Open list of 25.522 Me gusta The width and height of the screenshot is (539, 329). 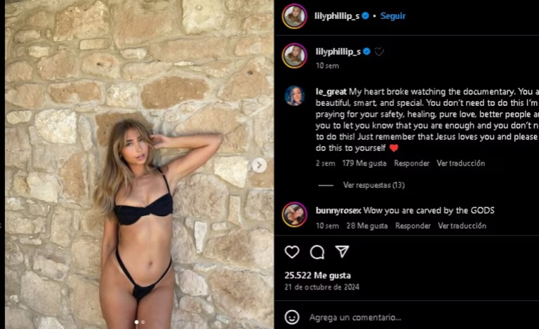click(x=318, y=276)
